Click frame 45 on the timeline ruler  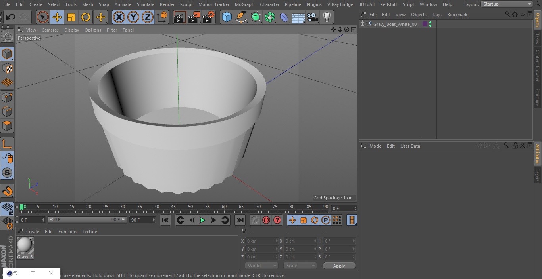tap(173, 207)
